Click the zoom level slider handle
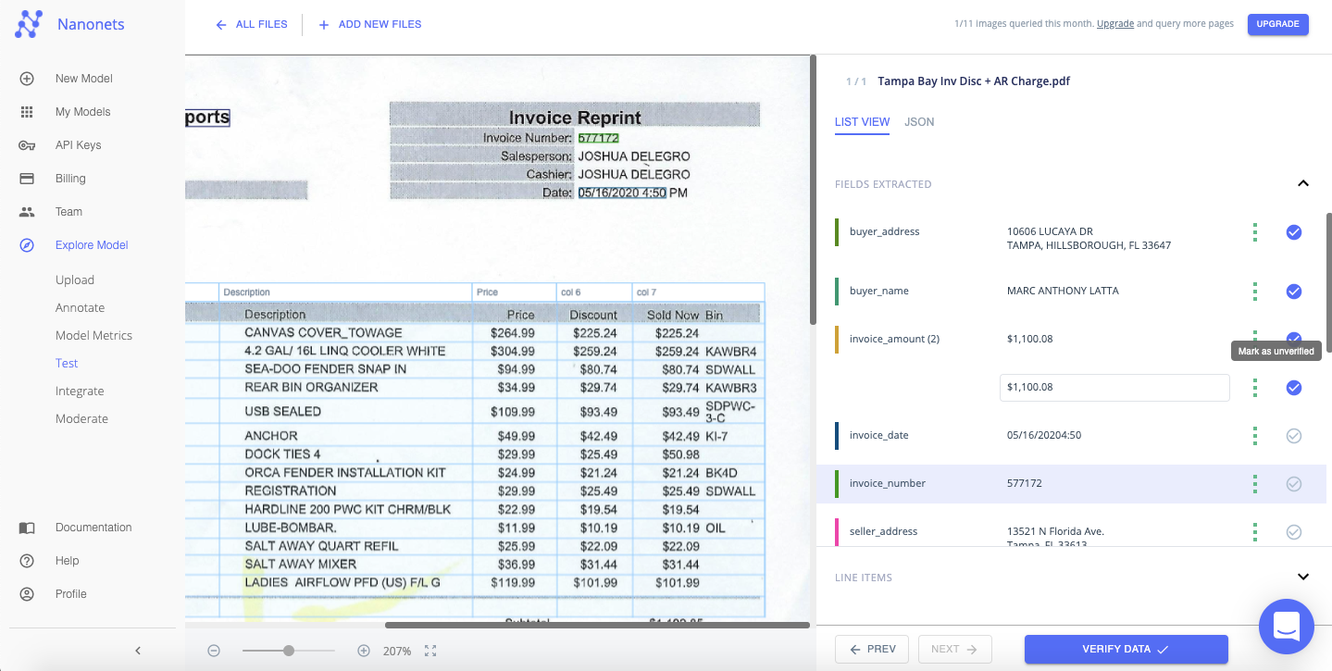Image resolution: width=1332 pixels, height=671 pixels. pyautogui.click(x=289, y=651)
